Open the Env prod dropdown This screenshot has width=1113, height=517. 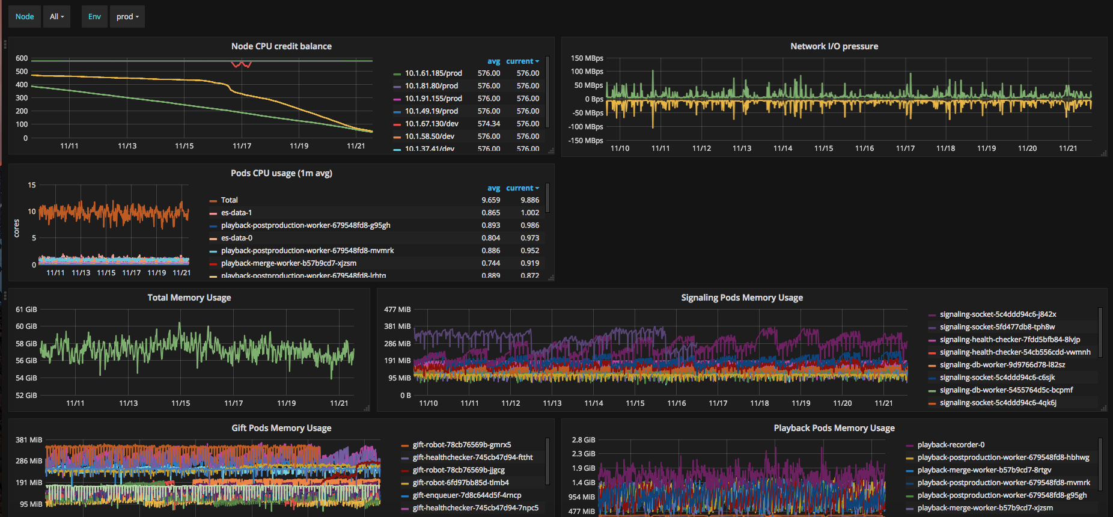127,17
